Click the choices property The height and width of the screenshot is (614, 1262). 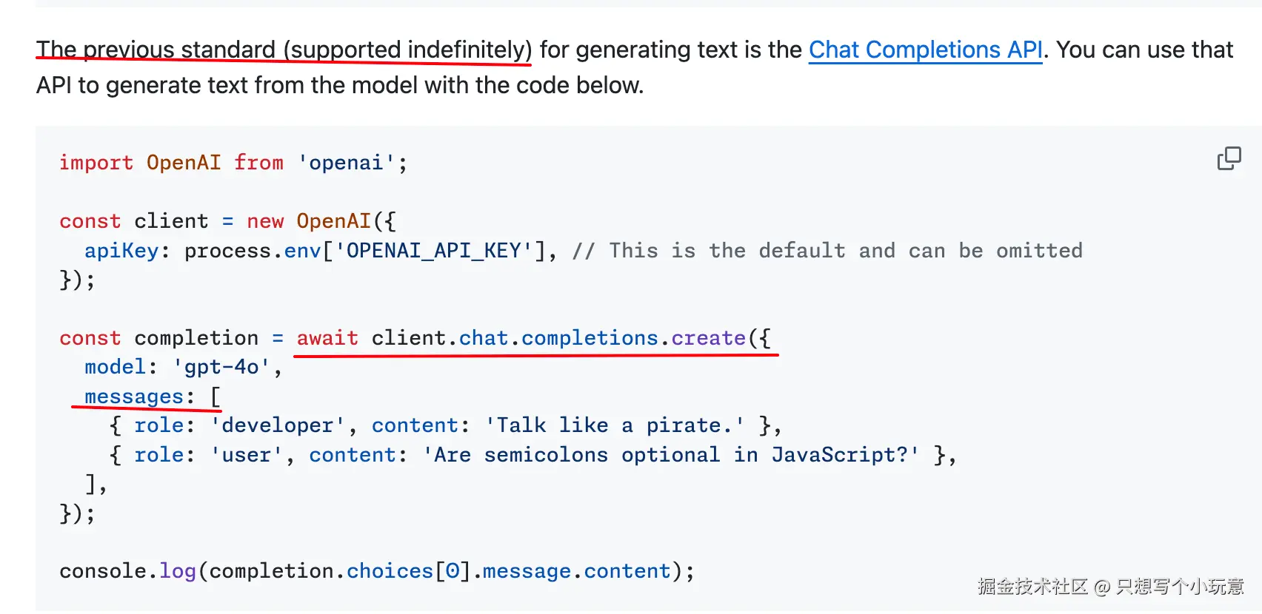[x=390, y=571]
